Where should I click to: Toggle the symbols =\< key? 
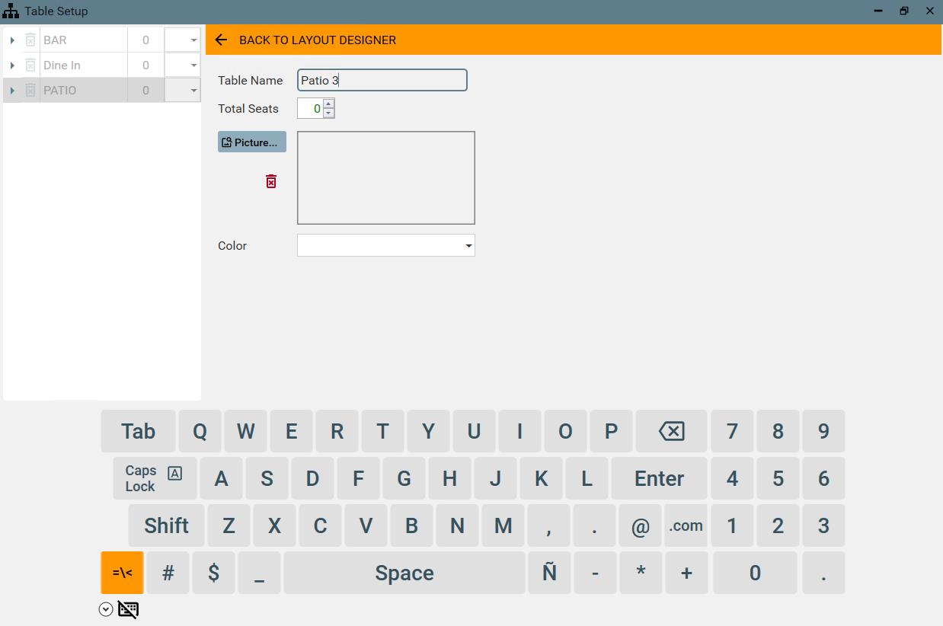122,573
